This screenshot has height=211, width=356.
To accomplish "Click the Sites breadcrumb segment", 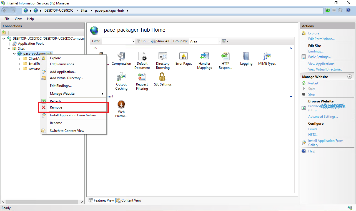I will tap(84, 11).
